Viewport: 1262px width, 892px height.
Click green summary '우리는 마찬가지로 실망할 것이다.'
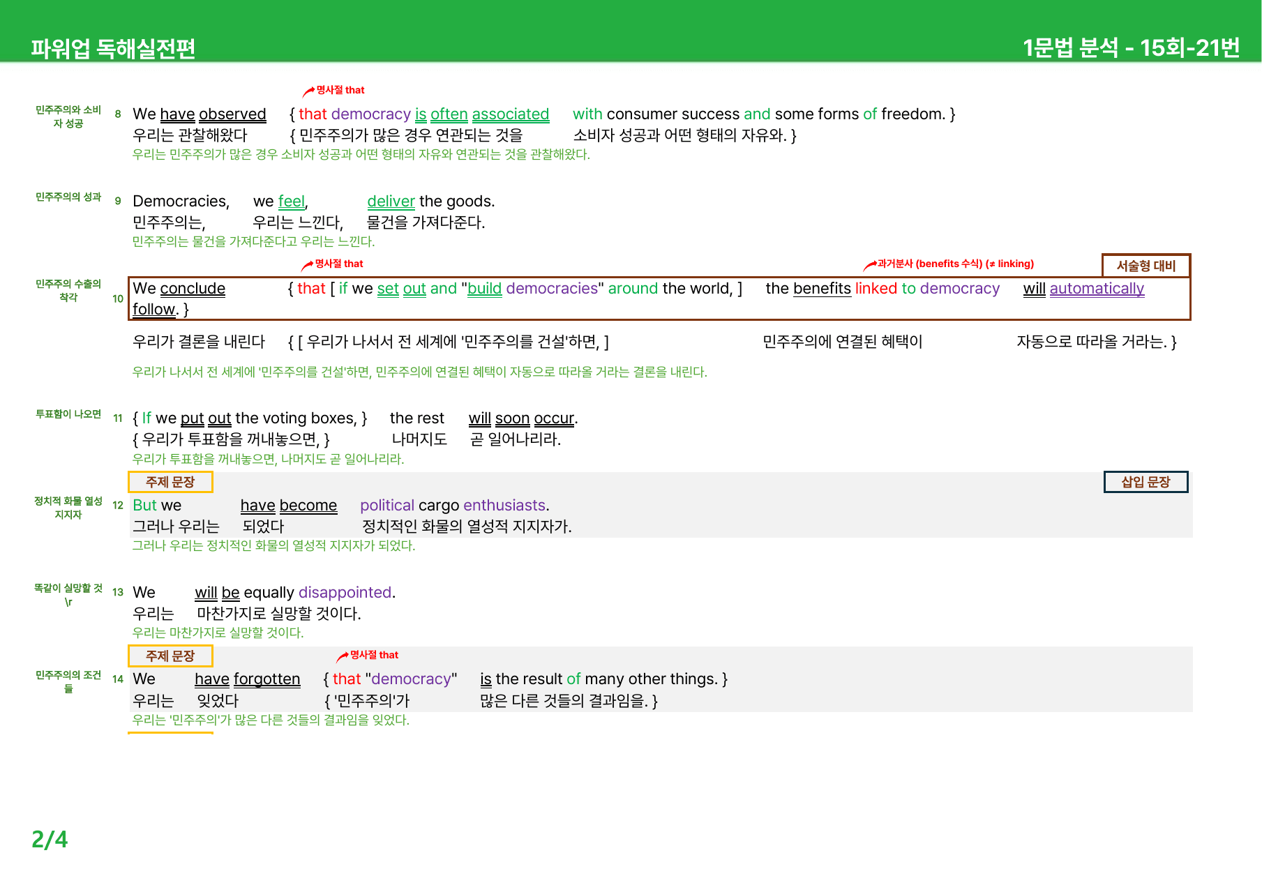[218, 633]
